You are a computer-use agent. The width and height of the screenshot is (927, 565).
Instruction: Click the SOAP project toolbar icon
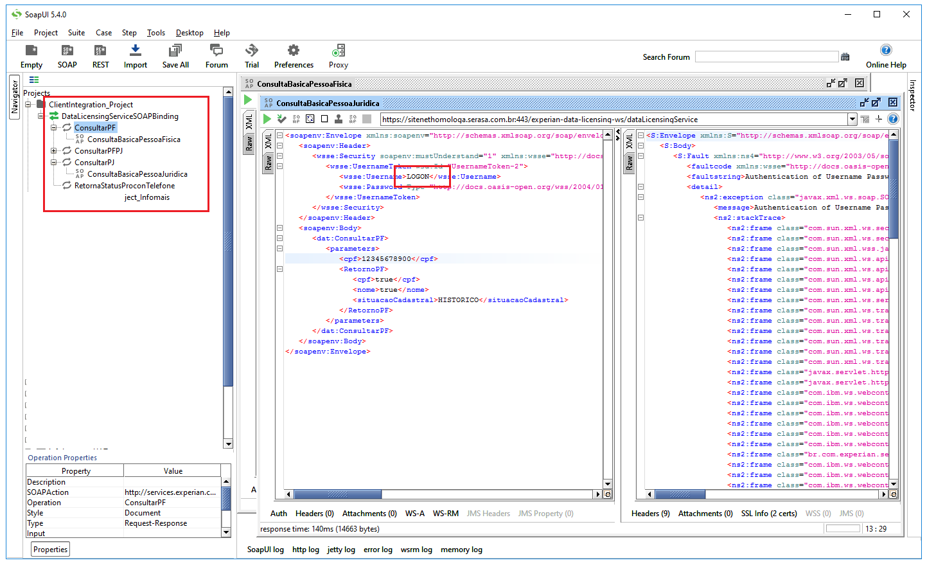click(67, 57)
